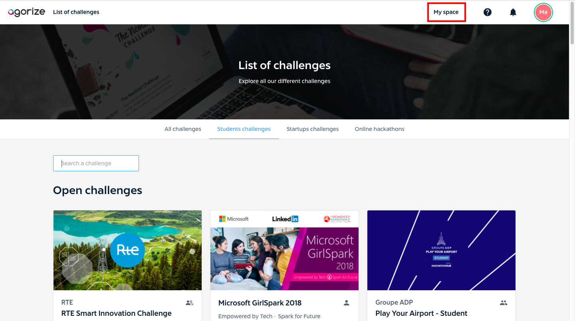Open Play Your Airport - Student title

421,313
